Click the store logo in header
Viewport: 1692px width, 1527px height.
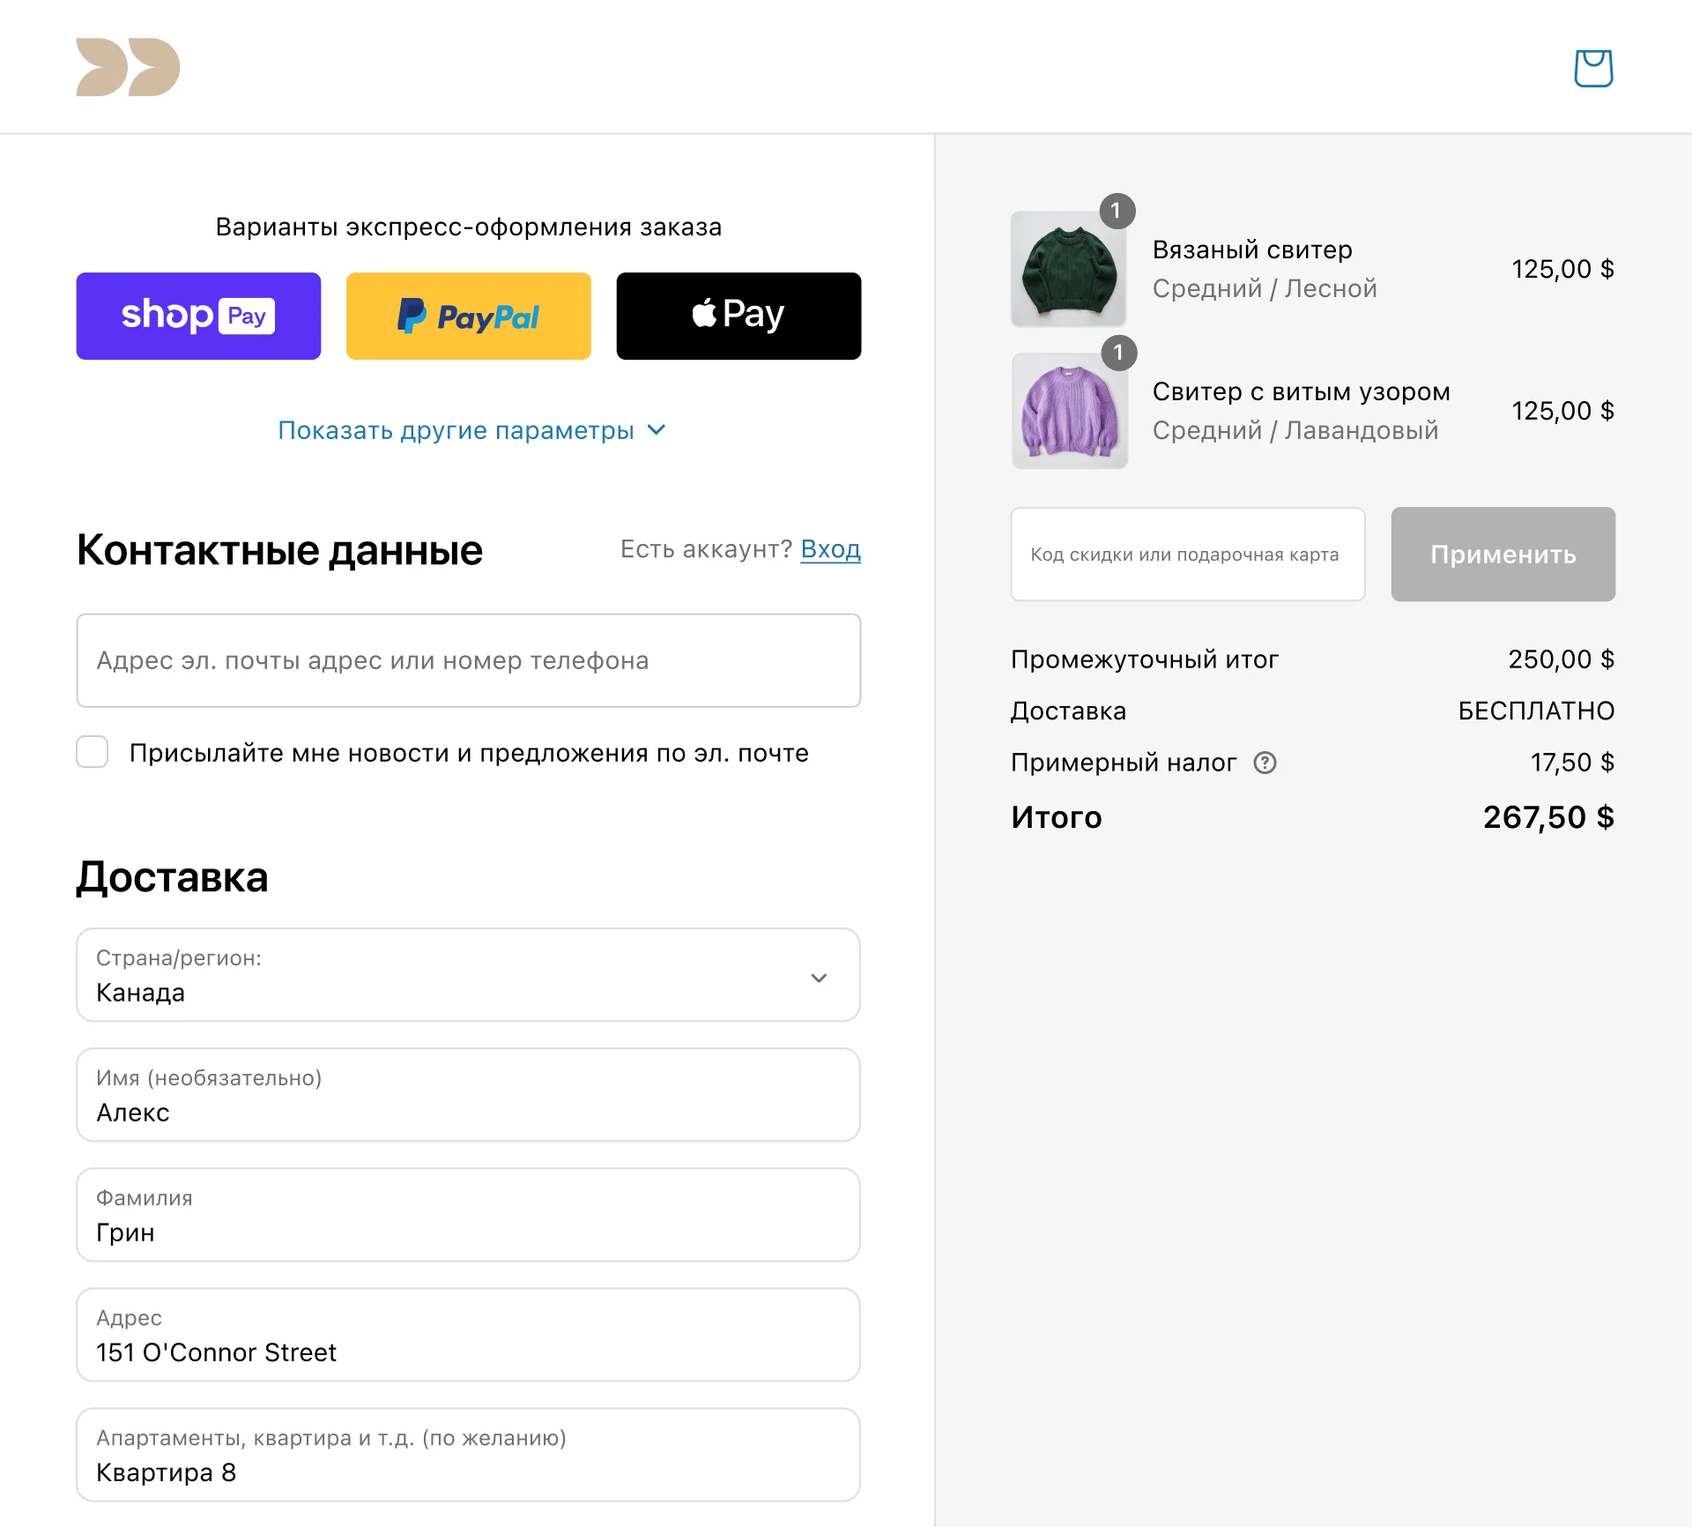128,67
